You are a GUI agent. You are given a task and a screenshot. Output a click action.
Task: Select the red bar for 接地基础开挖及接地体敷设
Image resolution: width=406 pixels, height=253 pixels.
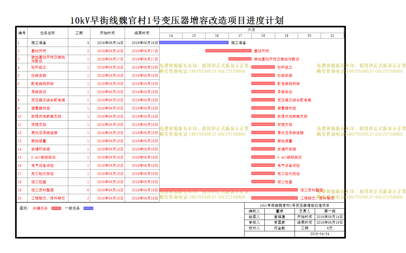240,59
